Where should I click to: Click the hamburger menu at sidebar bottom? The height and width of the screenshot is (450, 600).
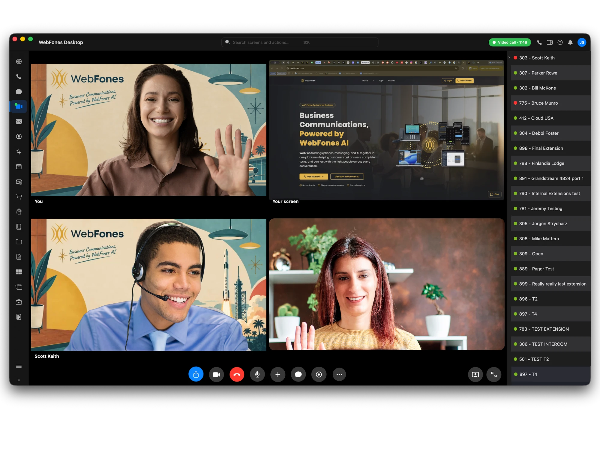click(19, 366)
